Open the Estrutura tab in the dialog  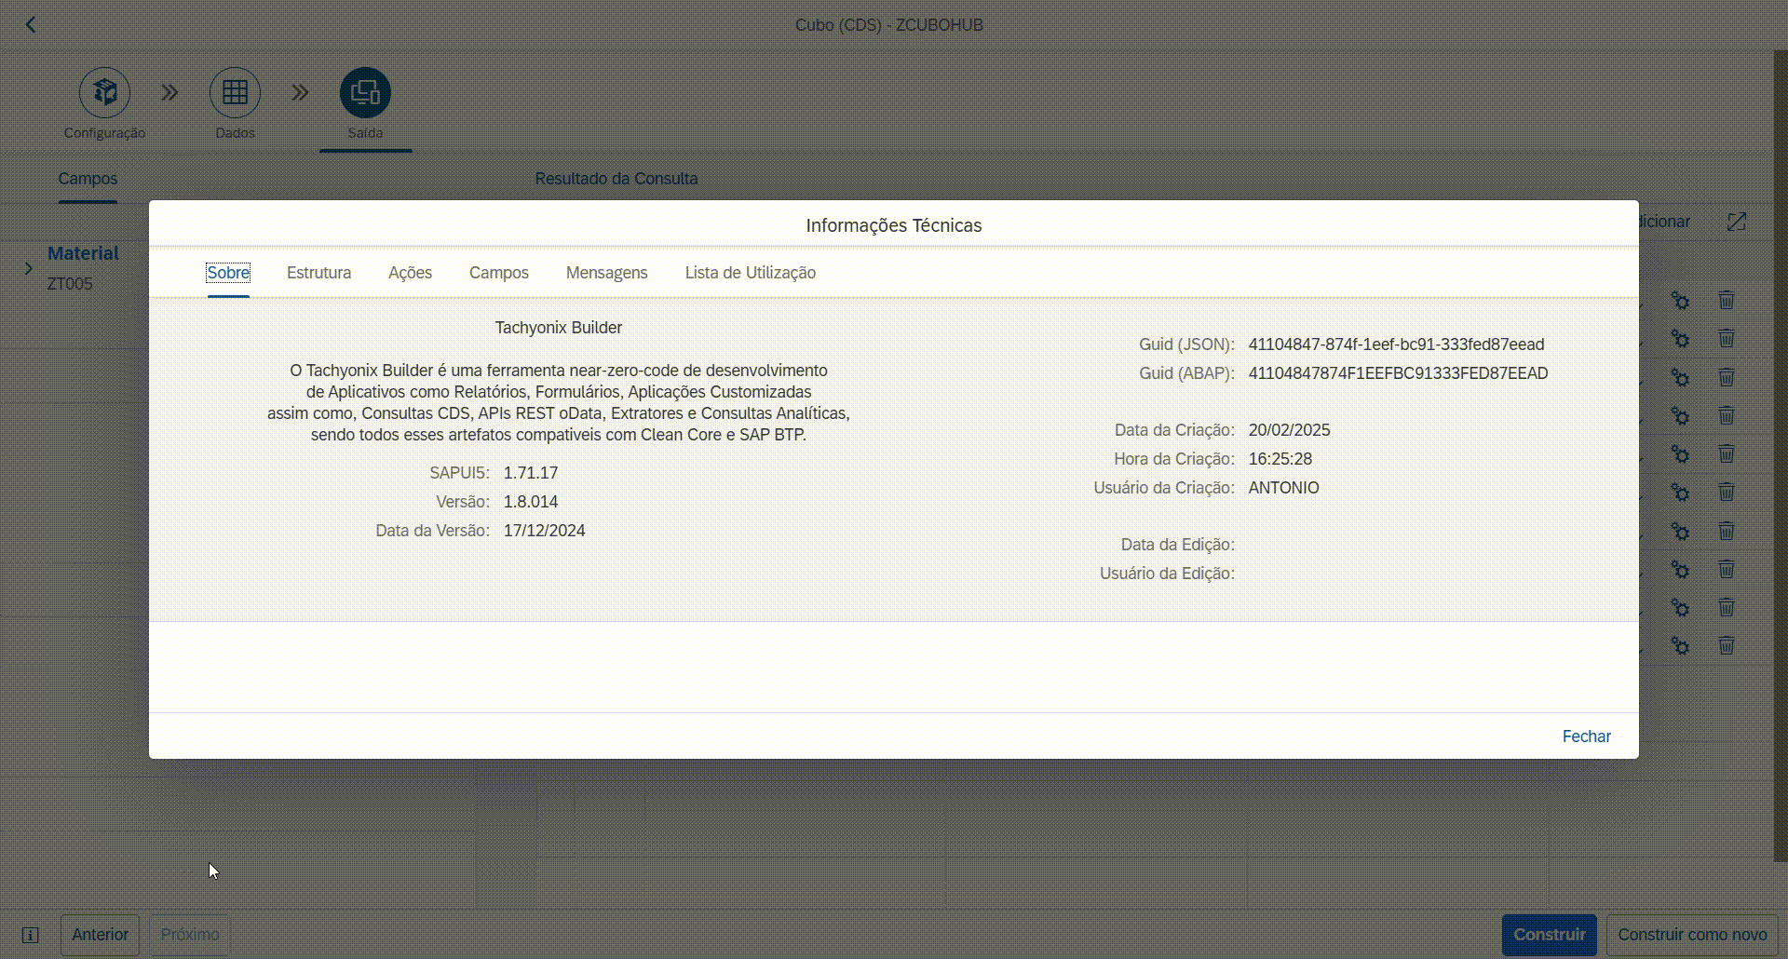point(318,273)
